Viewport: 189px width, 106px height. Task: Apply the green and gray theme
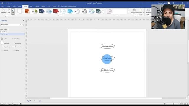(x=35, y=11)
